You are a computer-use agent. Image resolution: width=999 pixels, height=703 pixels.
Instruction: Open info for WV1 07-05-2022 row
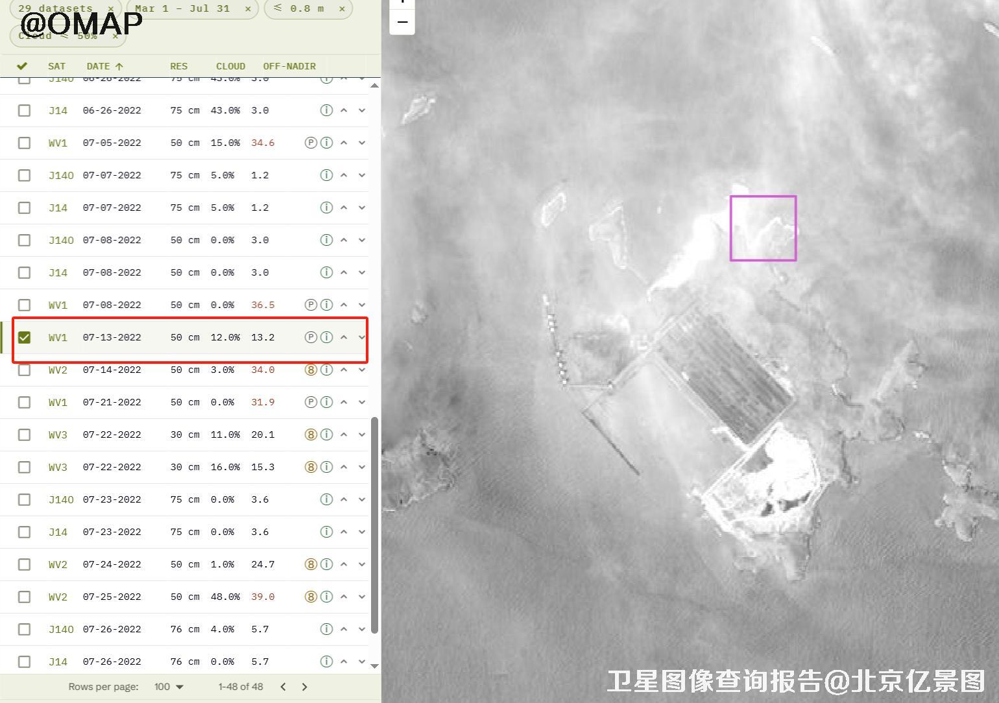pyautogui.click(x=326, y=143)
